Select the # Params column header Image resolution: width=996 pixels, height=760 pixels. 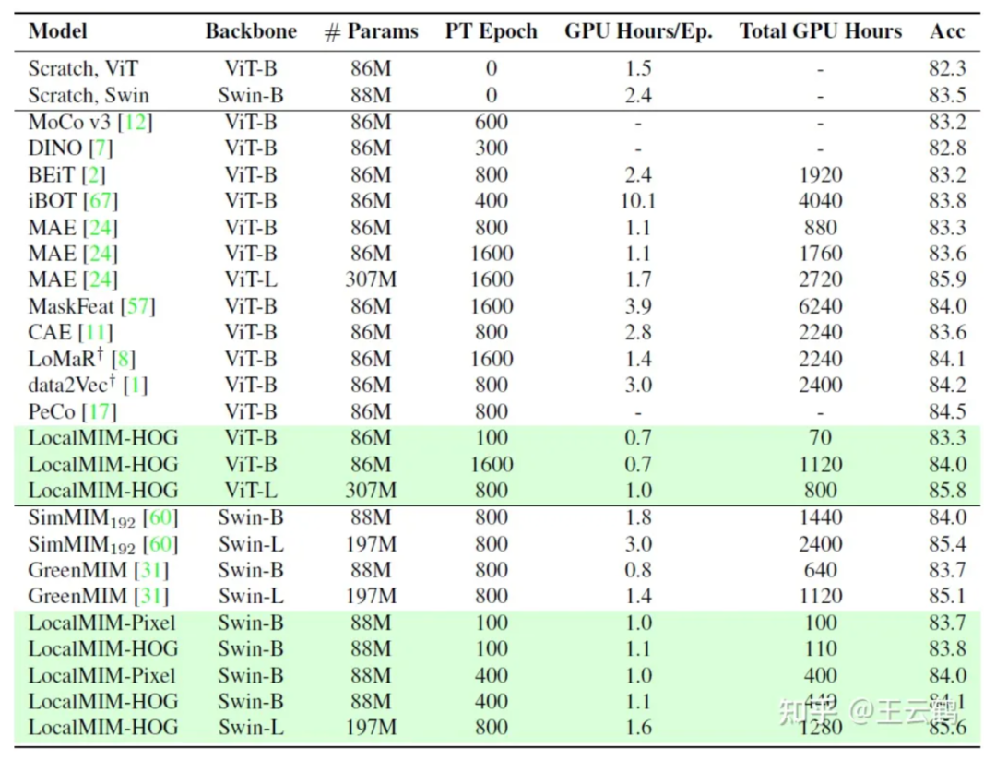point(371,31)
